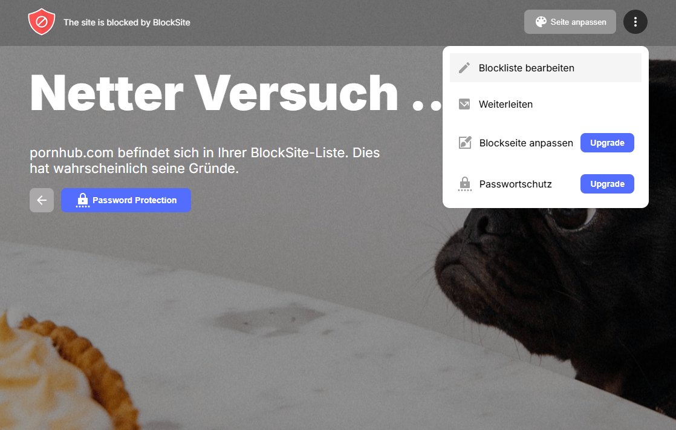Click the lock icon on Password Protection button
Image resolution: width=676 pixels, height=430 pixels.
tap(82, 200)
